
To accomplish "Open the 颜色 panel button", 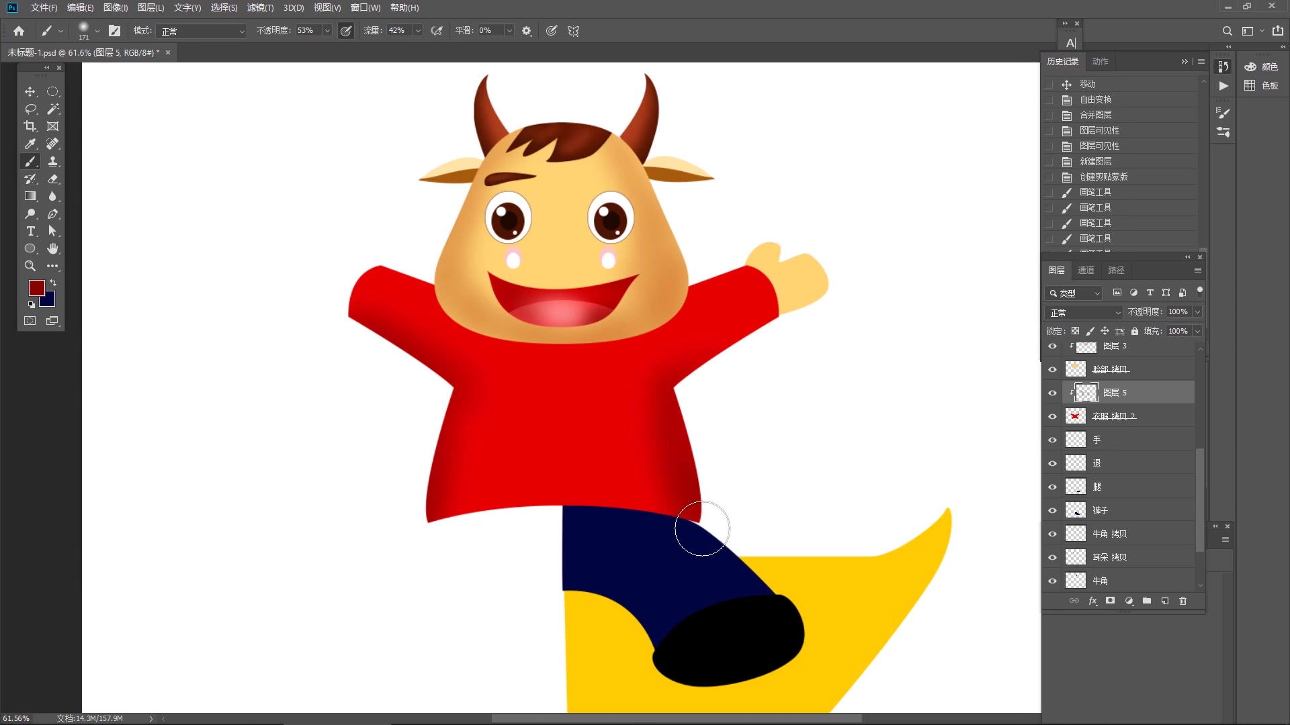I will tap(1261, 66).
